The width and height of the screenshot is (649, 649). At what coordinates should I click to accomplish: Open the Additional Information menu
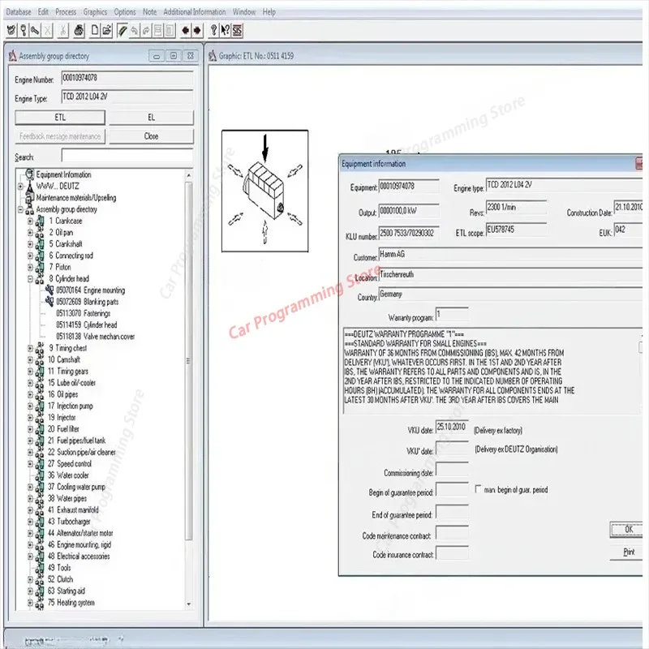click(x=195, y=11)
